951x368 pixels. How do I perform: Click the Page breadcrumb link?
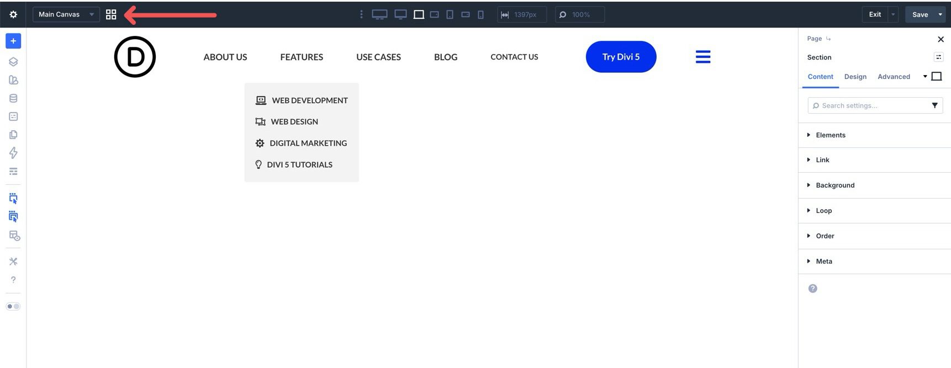click(814, 39)
